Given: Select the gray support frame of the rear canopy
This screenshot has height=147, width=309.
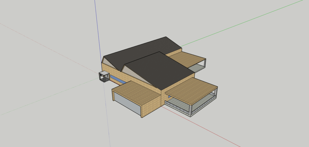Looking at the screenshot, I should [205, 63].
